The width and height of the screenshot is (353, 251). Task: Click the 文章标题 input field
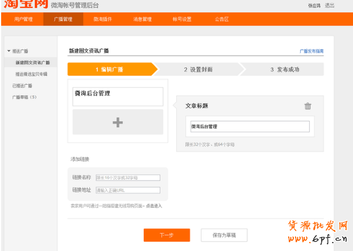point(250,126)
